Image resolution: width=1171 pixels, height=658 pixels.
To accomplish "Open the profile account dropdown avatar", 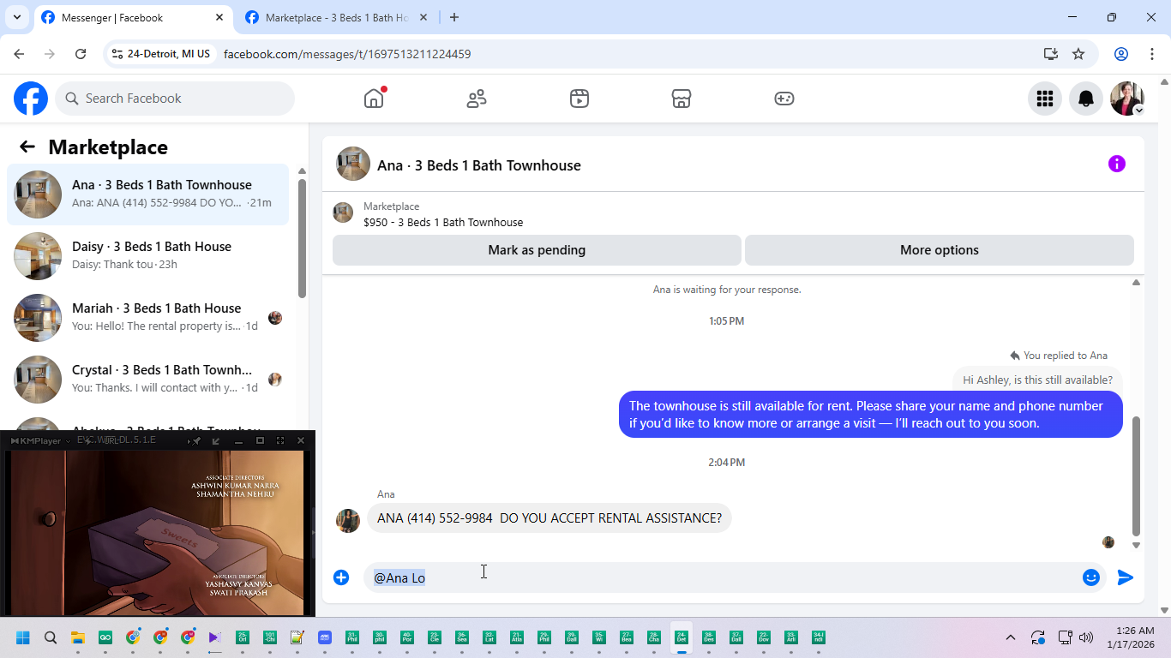I will coord(1127,99).
